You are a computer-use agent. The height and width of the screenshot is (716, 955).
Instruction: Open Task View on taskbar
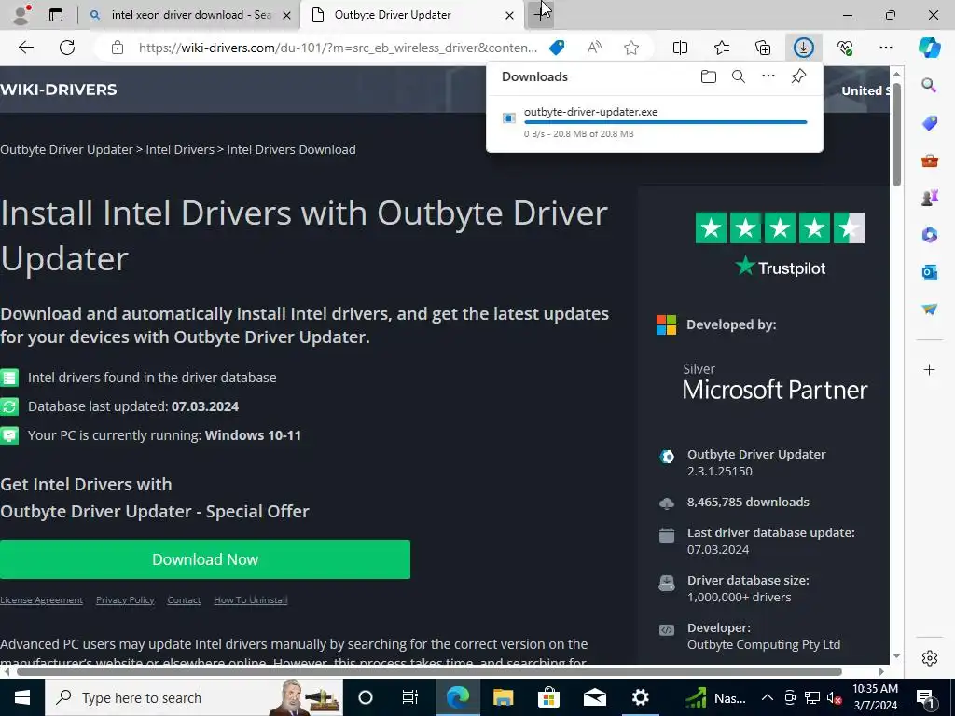tap(410, 697)
